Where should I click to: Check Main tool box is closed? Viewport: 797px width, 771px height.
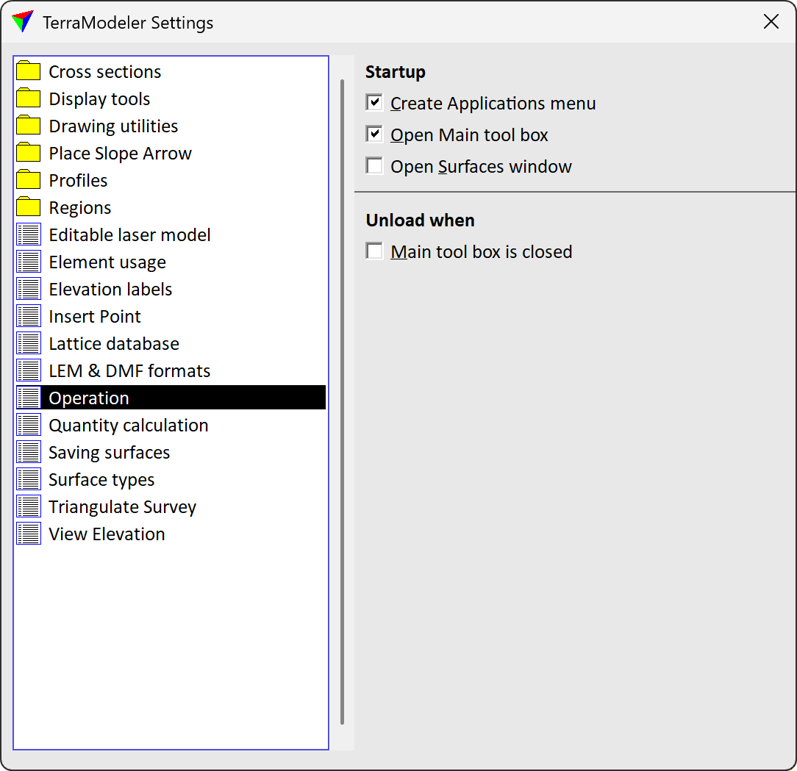(375, 251)
